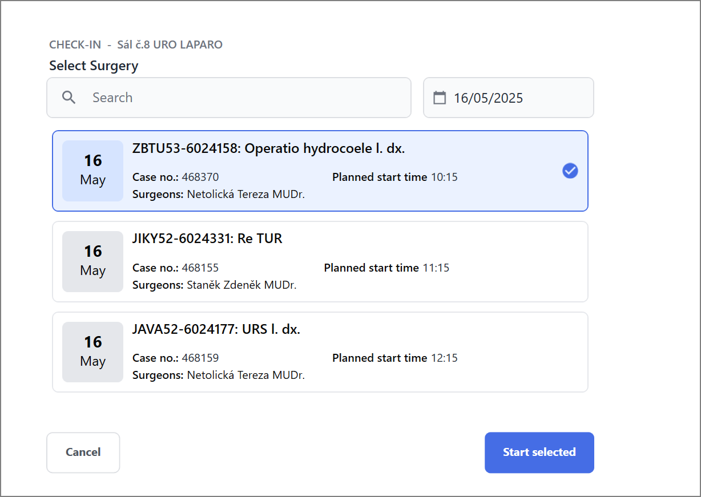The width and height of the screenshot is (701, 497).
Task: Select the JIKY52-6024331 Re TUR surgery
Action: click(320, 261)
